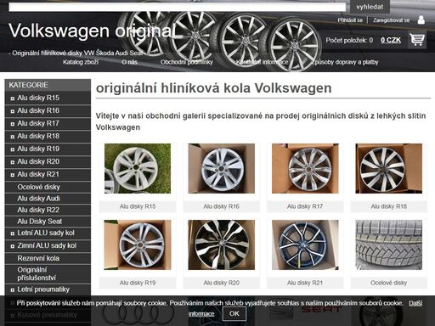
Task: Open Obchodní podmínky in the top menu
Action: point(187,62)
